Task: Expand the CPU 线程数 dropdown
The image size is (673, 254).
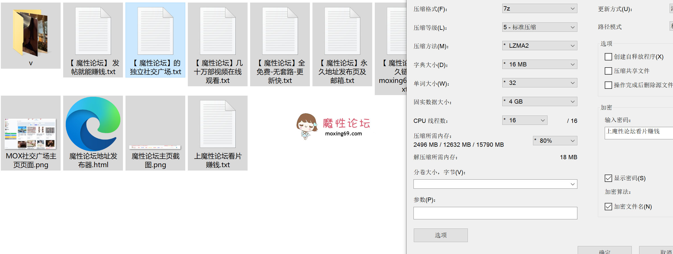Action: tap(524, 120)
